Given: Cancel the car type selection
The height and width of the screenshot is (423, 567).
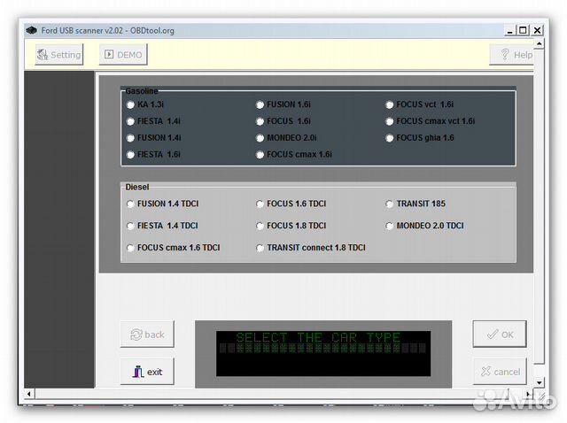Looking at the screenshot, I should (500, 372).
